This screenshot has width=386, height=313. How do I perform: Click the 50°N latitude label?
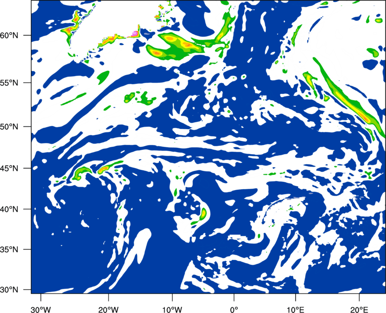click(9, 127)
